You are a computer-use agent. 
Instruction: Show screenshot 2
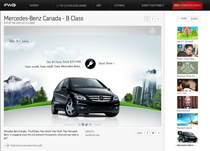point(153,19)
